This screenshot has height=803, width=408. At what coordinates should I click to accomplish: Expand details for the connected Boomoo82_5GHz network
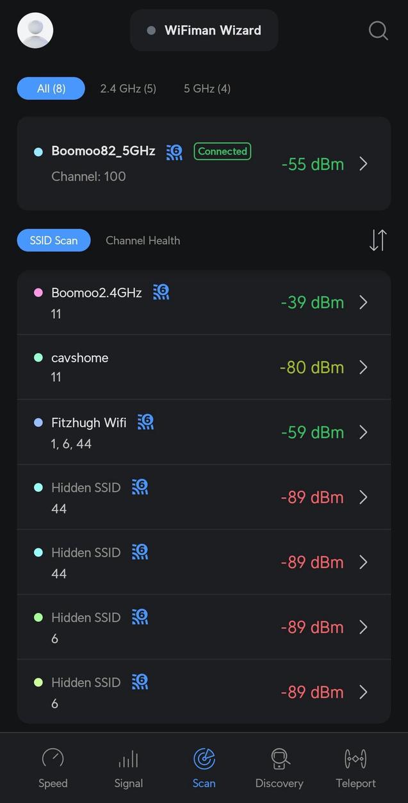tap(363, 164)
